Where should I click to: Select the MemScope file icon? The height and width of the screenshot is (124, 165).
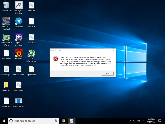[x=6, y=71]
